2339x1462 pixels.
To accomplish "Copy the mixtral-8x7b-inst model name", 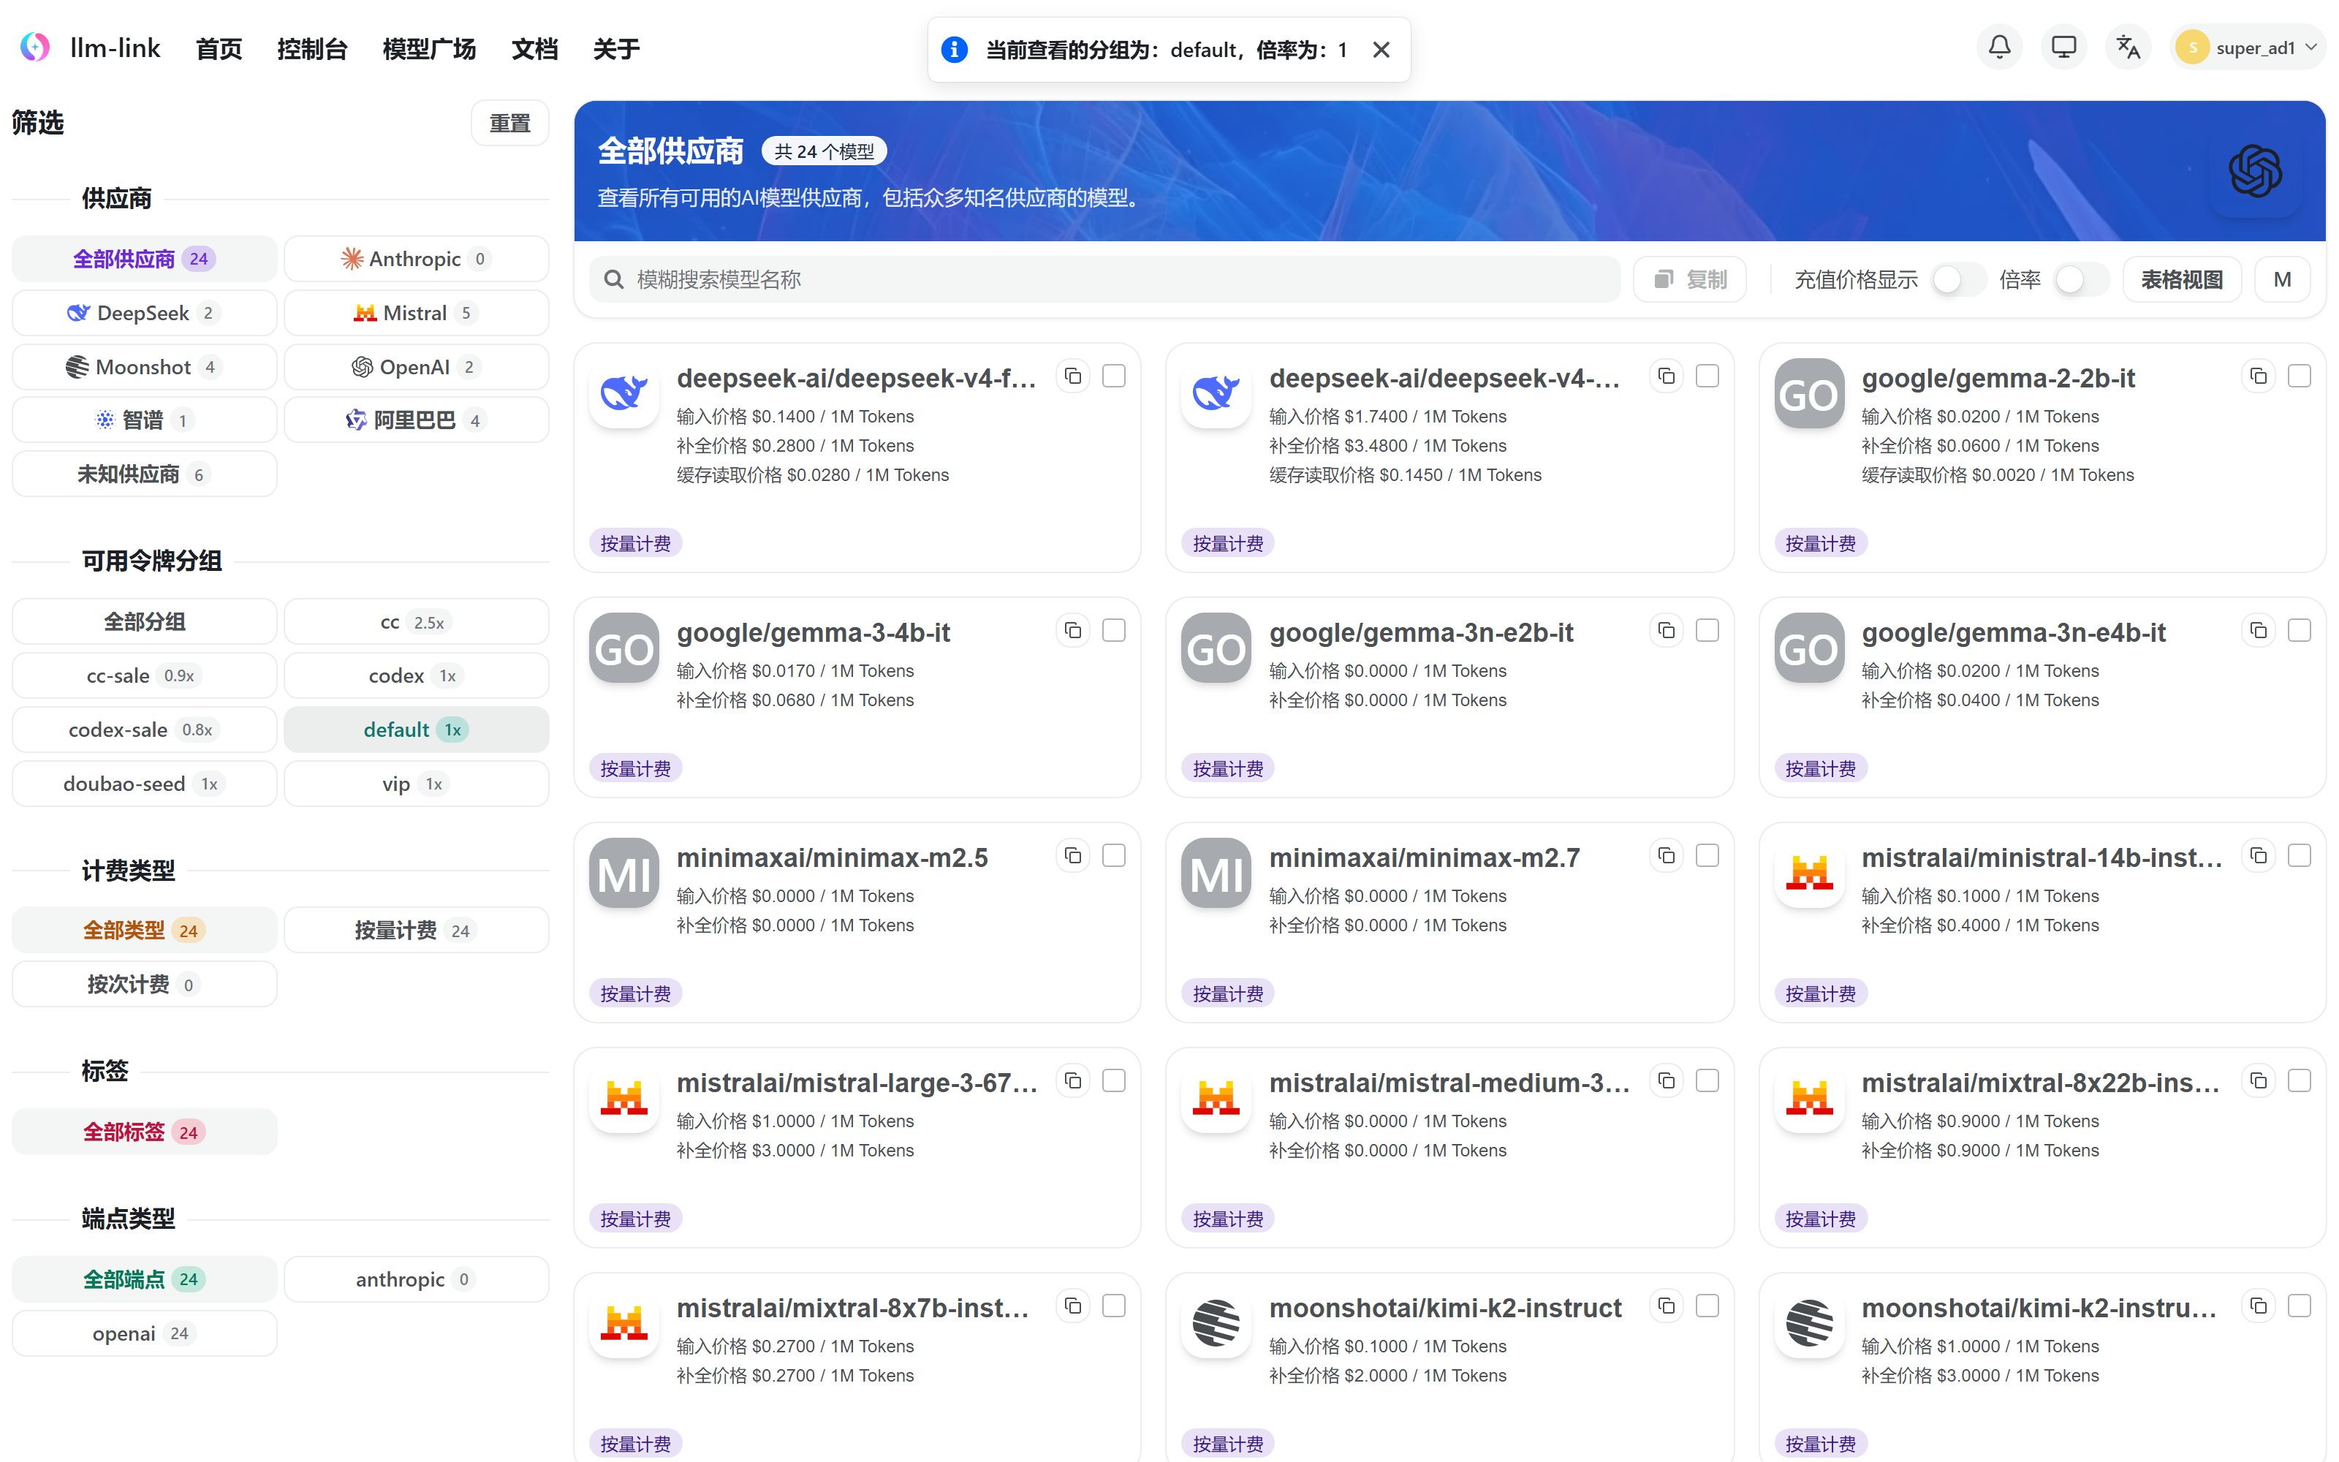I will [x=1073, y=1306].
